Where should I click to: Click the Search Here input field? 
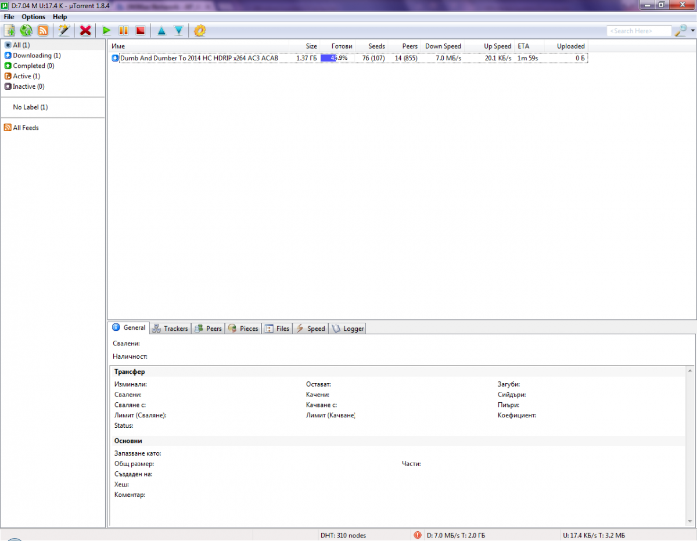638,31
